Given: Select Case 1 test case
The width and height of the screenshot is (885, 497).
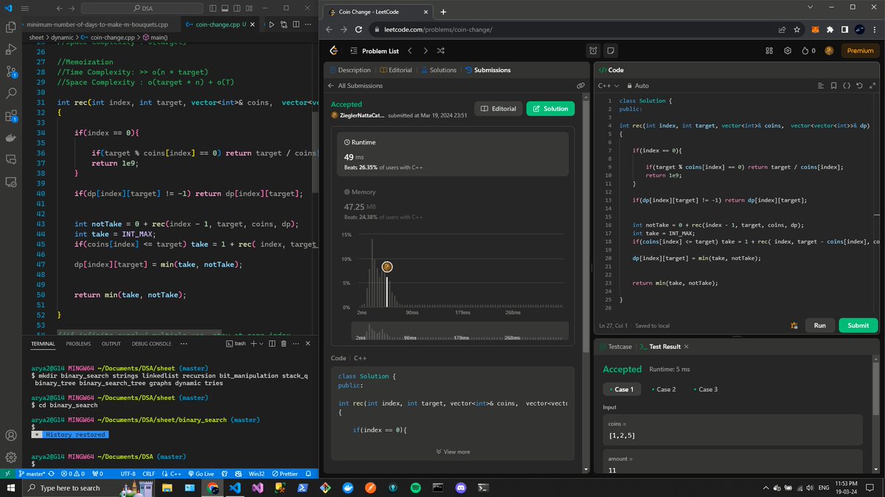Looking at the screenshot, I should tap(621, 389).
